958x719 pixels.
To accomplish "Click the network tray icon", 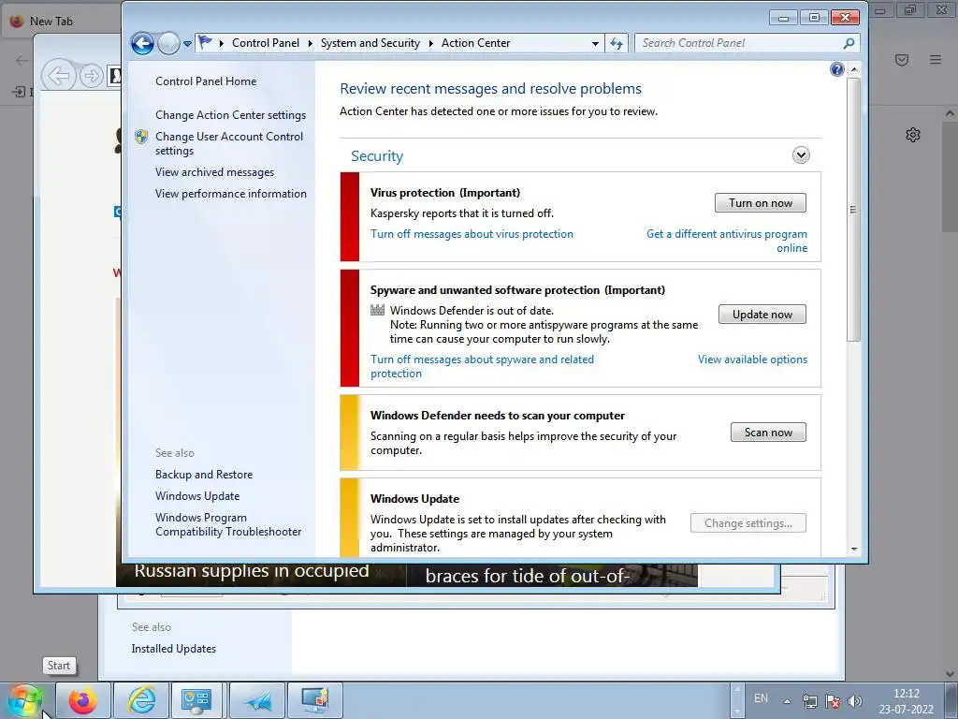I will pos(810,701).
